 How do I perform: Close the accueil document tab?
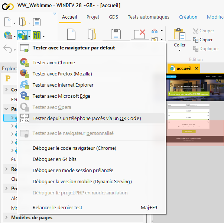[196, 68]
